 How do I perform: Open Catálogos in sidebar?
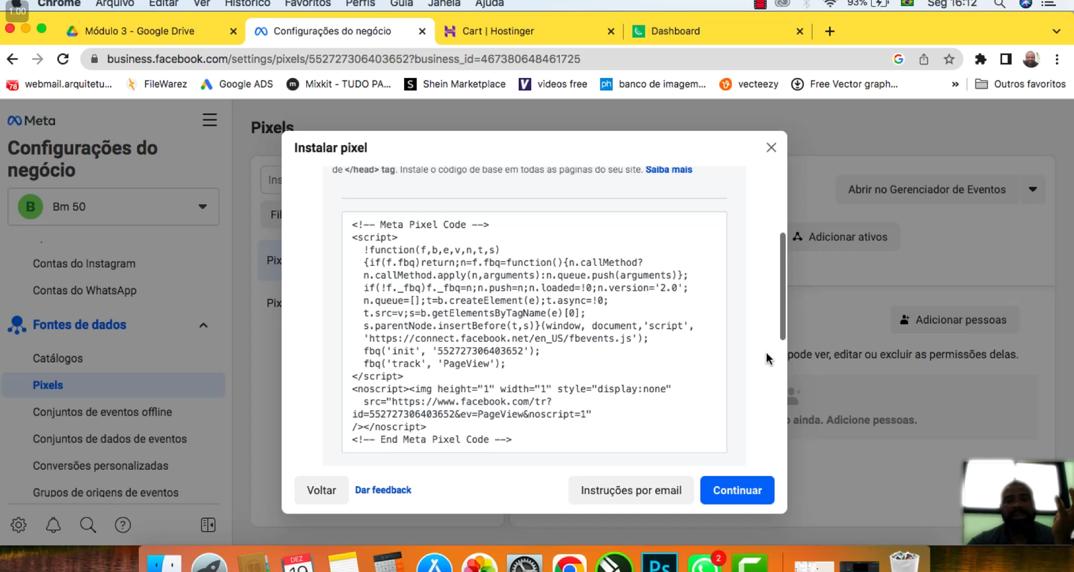tap(58, 359)
